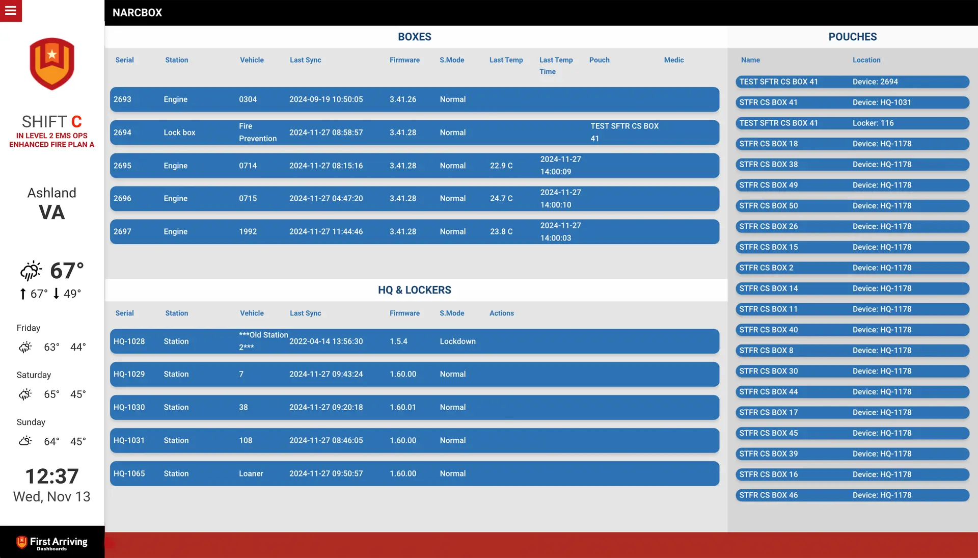978x558 pixels.
Task: Click the Actions column header
Action: tap(501, 313)
